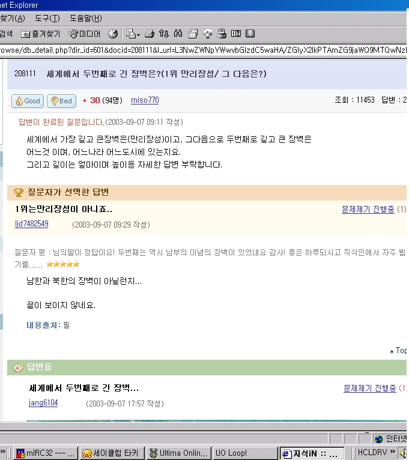This screenshot has width=409, height=460.
Task: Open the 도움말(H) help menu
Action: pos(86,18)
